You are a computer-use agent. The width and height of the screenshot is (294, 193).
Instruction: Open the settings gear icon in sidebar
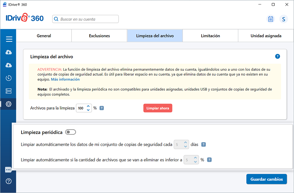[9, 104]
